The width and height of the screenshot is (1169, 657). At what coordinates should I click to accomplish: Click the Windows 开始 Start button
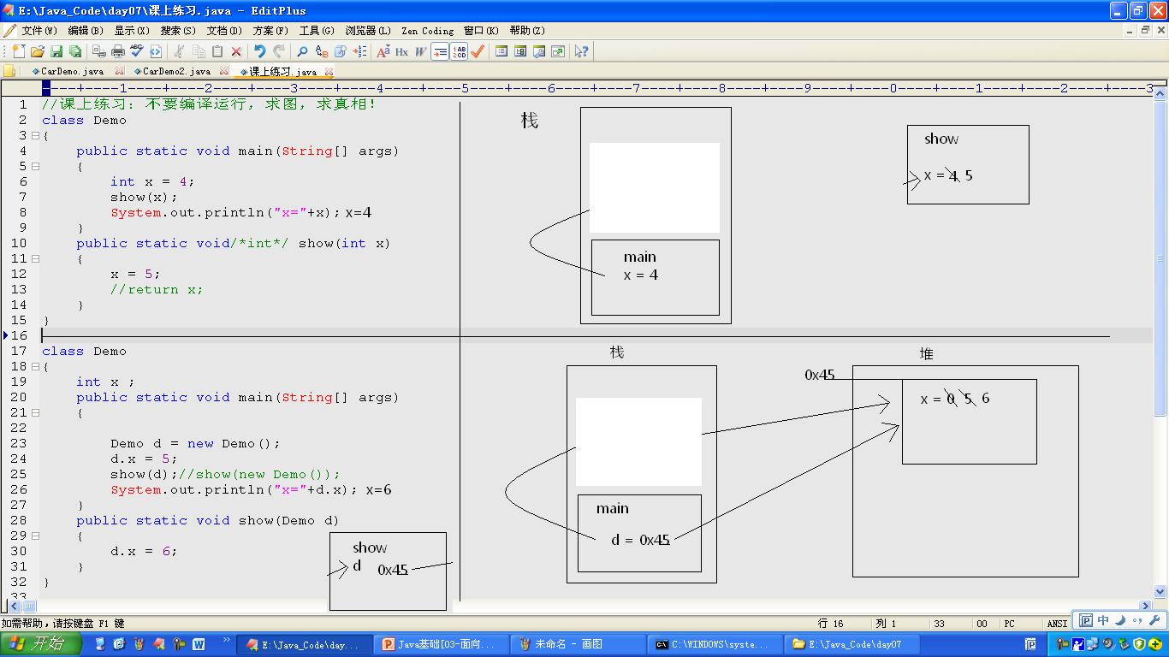click(x=41, y=644)
